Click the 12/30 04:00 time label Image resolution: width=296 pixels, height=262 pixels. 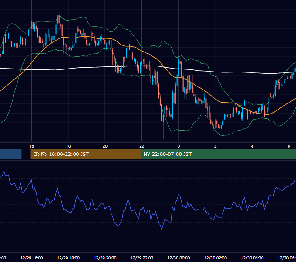(x=252, y=258)
